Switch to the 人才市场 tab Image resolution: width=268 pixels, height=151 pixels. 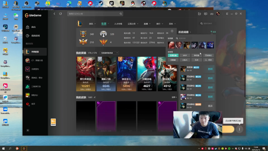pyautogui.click(x=118, y=24)
